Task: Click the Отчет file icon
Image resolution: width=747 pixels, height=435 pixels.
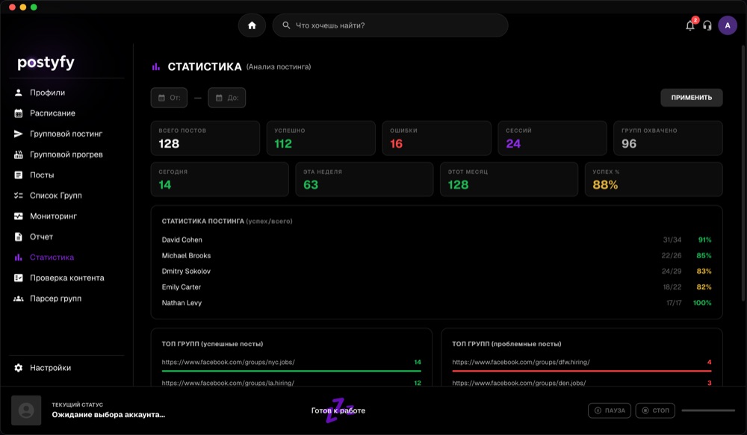Action: tap(19, 237)
